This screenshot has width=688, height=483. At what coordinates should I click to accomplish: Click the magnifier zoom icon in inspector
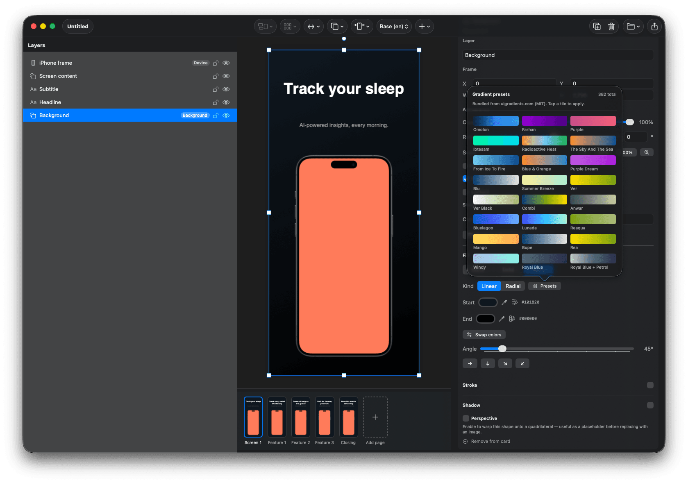click(x=647, y=152)
